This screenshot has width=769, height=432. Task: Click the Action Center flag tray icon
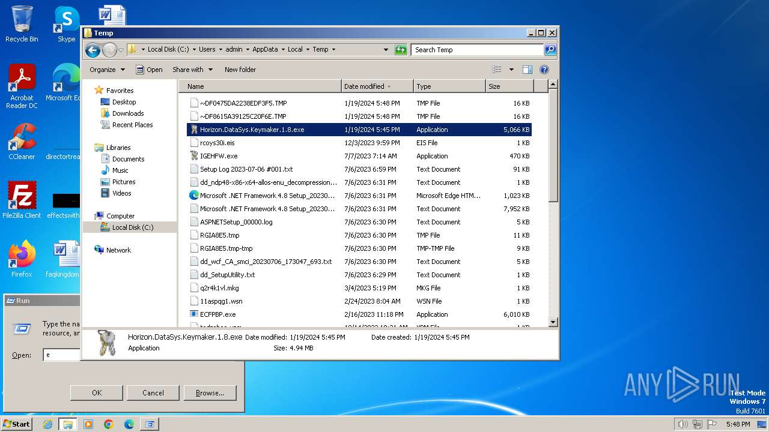(712, 424)
